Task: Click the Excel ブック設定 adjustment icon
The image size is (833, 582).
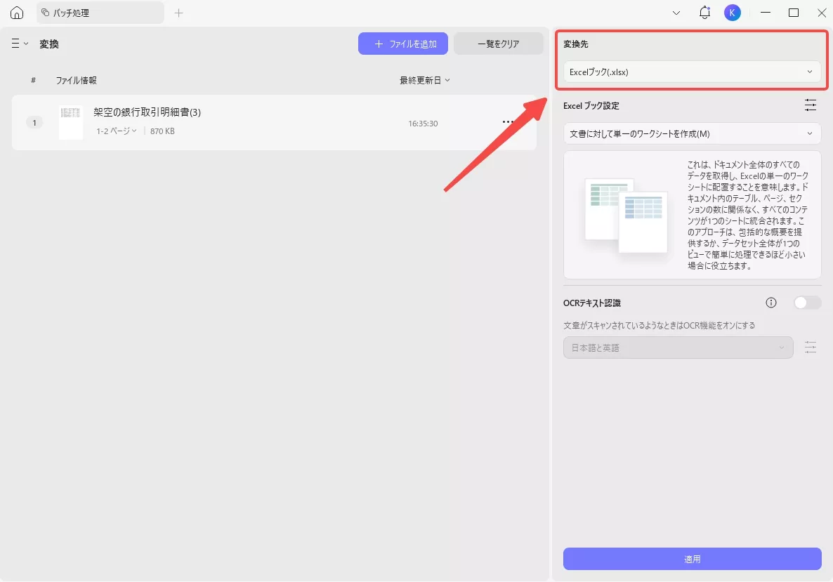Action: point(811,105)
